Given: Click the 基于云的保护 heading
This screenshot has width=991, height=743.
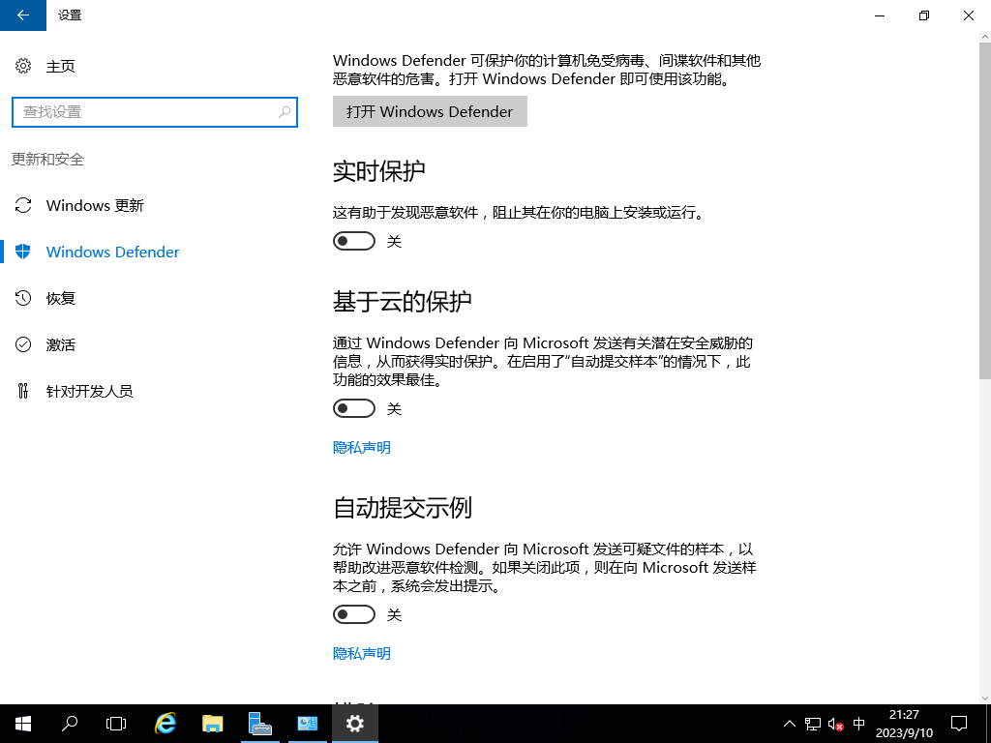Looking at the screenshot, I should [x=402, y=302].
